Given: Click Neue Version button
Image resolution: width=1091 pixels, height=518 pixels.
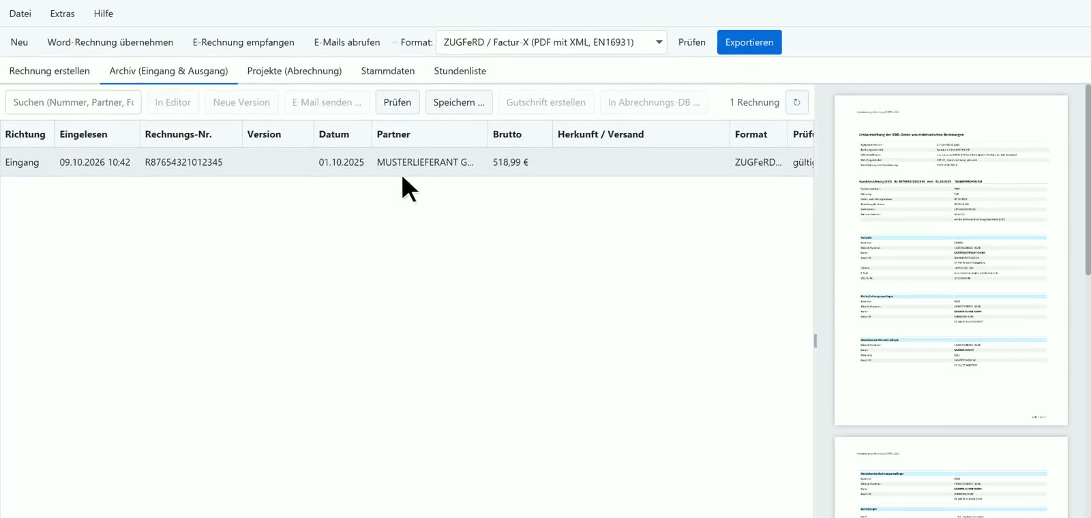Looking at the screenshot, I should (241, 102).
